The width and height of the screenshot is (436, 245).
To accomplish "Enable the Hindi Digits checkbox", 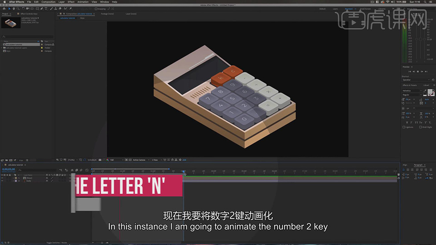I will click(x=421, y=127).
